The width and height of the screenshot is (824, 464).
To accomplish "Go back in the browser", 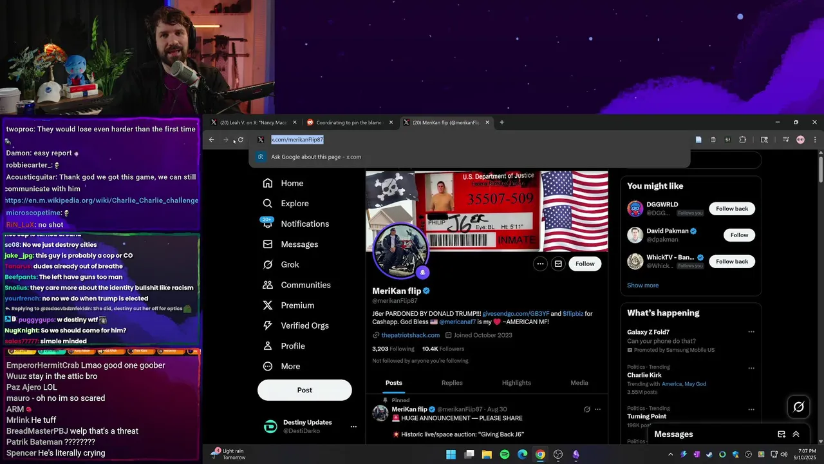I will coord(211,139).
